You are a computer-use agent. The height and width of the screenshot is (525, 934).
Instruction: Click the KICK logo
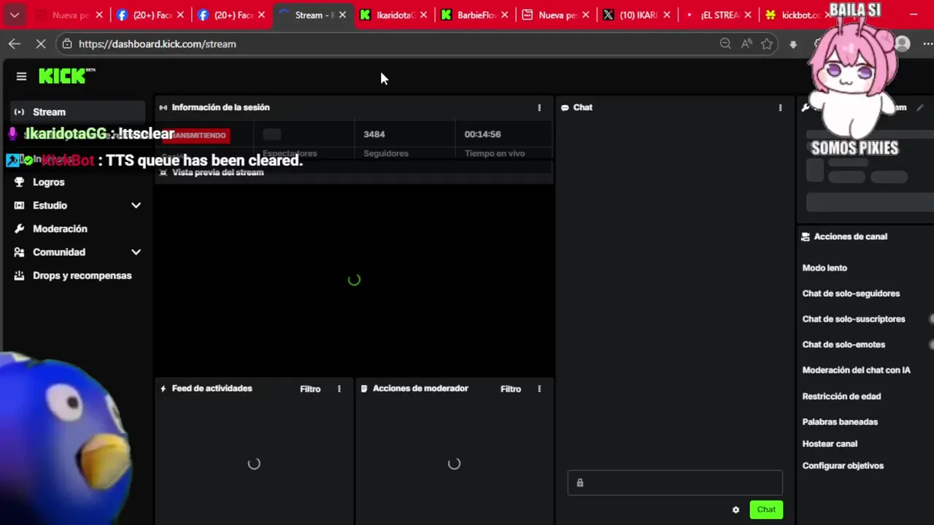pos(66,76)
